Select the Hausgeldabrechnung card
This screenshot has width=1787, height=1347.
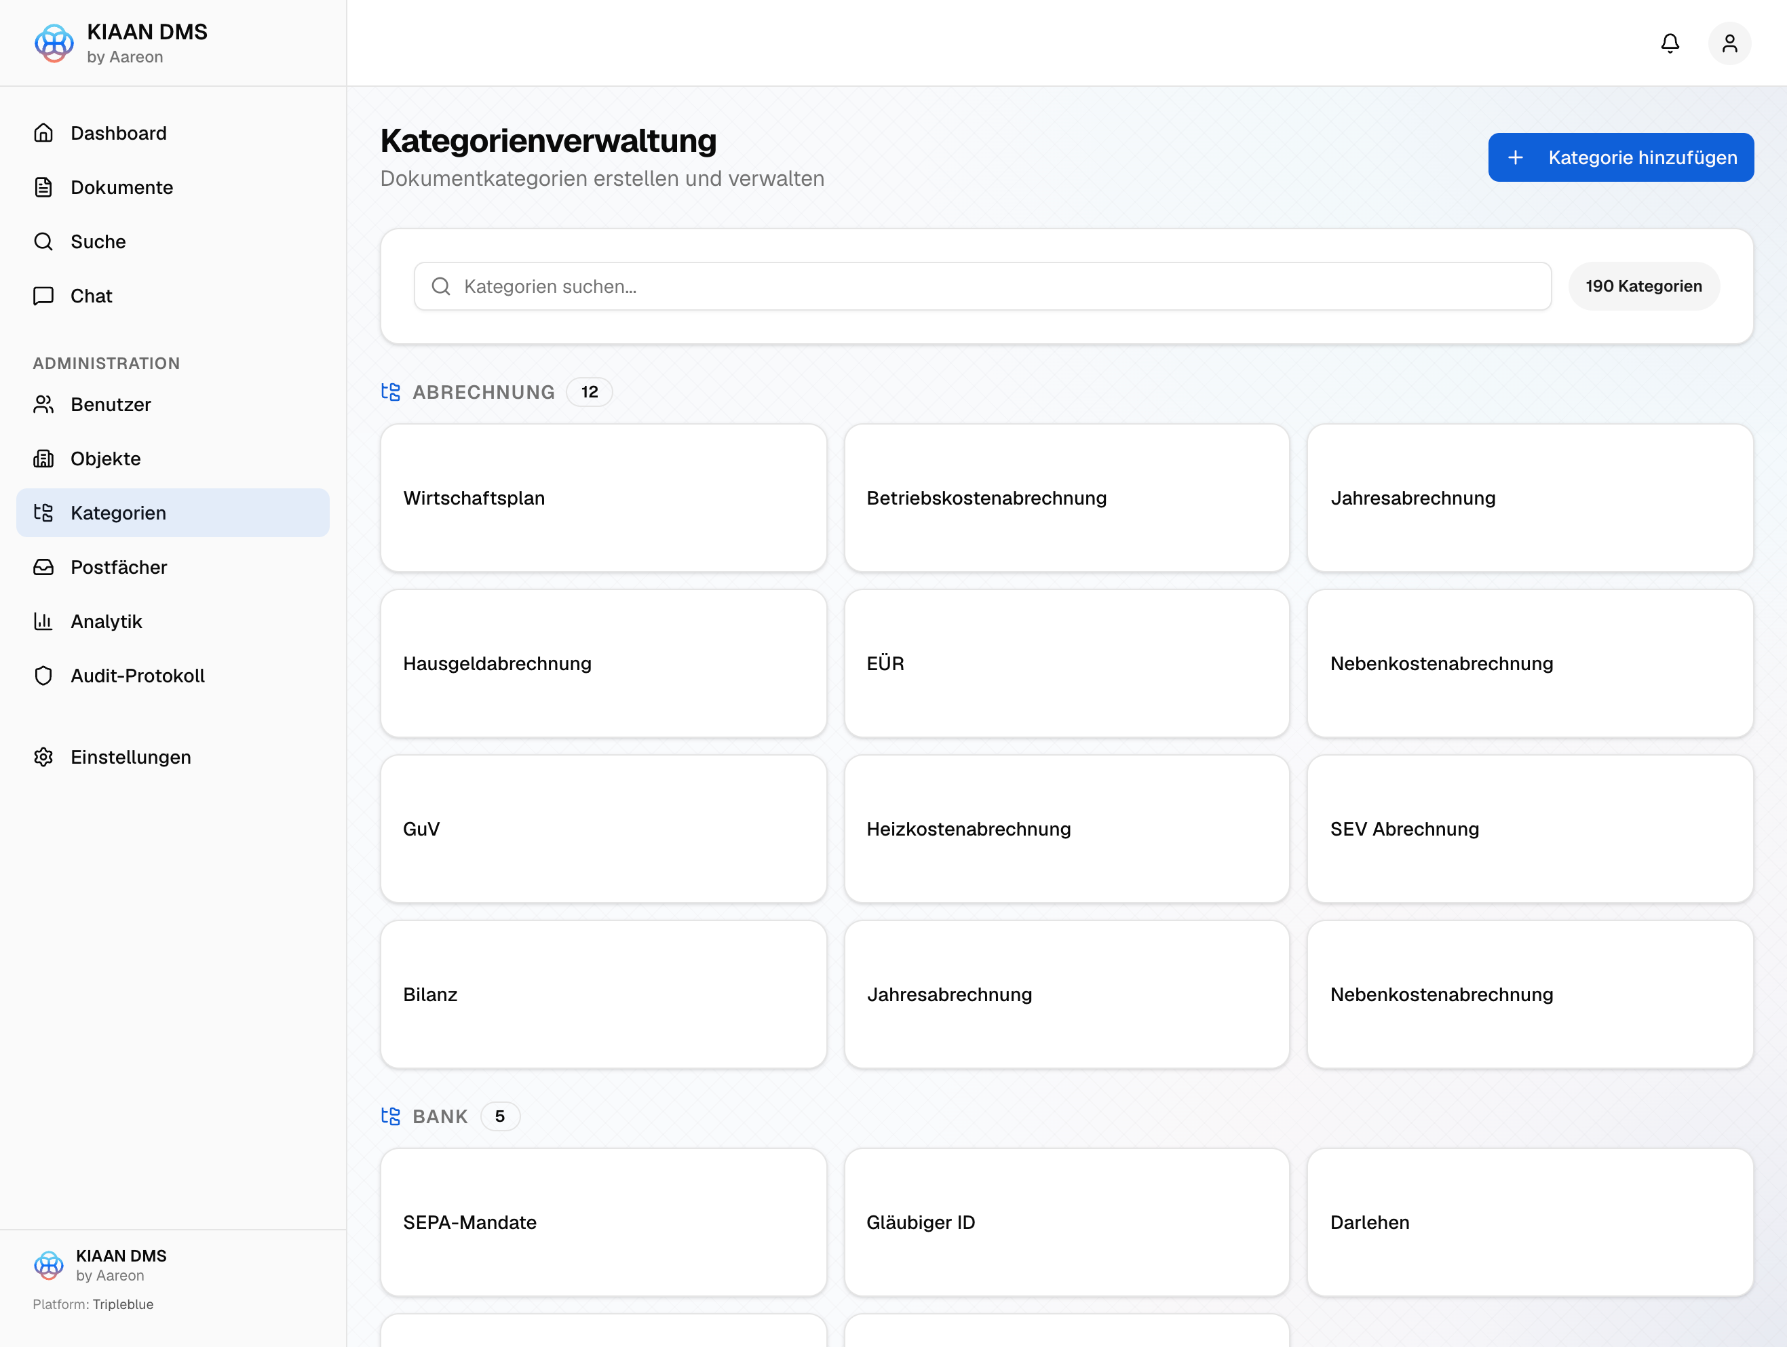pos(604,663)
